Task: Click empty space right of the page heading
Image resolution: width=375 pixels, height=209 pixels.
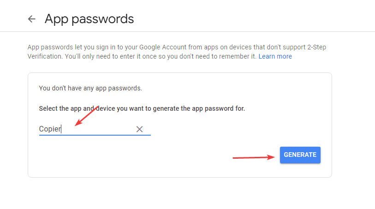Action: [x=254, y=19]
